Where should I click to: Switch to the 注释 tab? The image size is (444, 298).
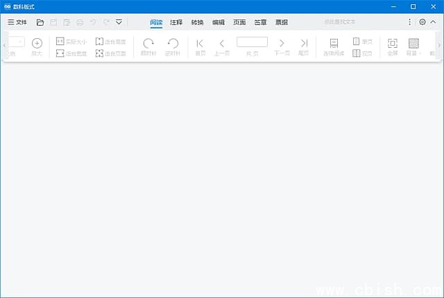176,22
